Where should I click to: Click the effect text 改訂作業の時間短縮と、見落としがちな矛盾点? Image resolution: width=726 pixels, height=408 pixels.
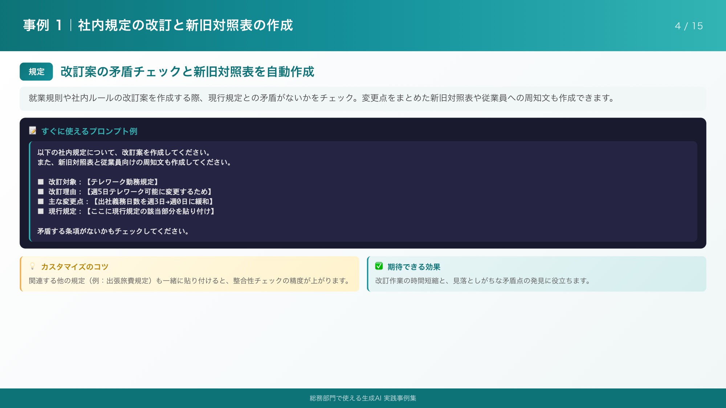[483, 281]
